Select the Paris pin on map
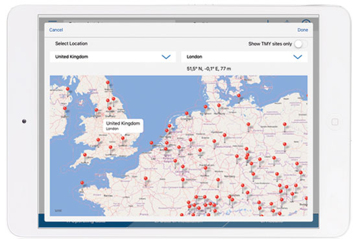This screenshot has width=360, height=239. tap(145, 179)
